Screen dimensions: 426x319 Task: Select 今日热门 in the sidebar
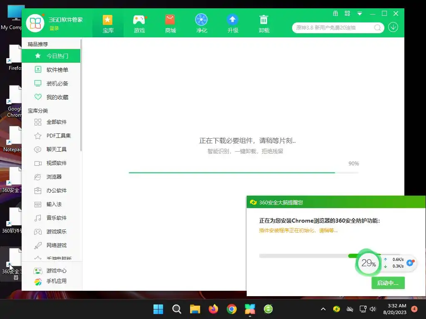pos(51,56)
